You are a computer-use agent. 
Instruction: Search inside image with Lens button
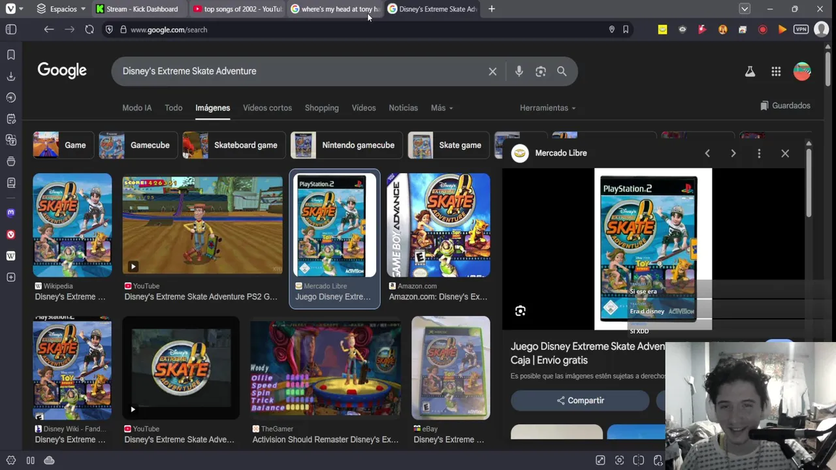click(x=520, y=311)
